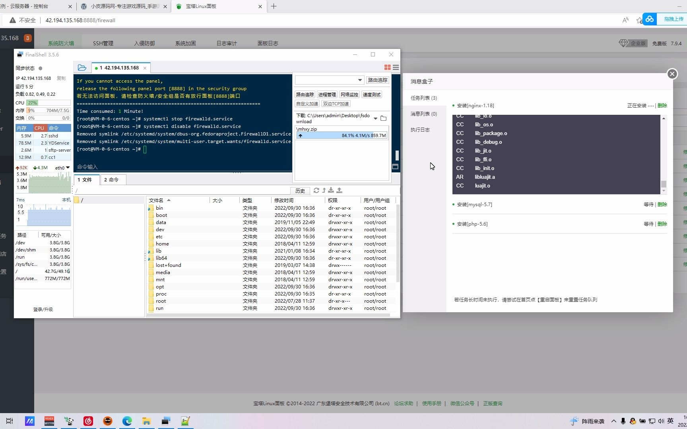Click the go-up-directory arrow icon
Screen dimensions: 687x429
pos(324,190)
